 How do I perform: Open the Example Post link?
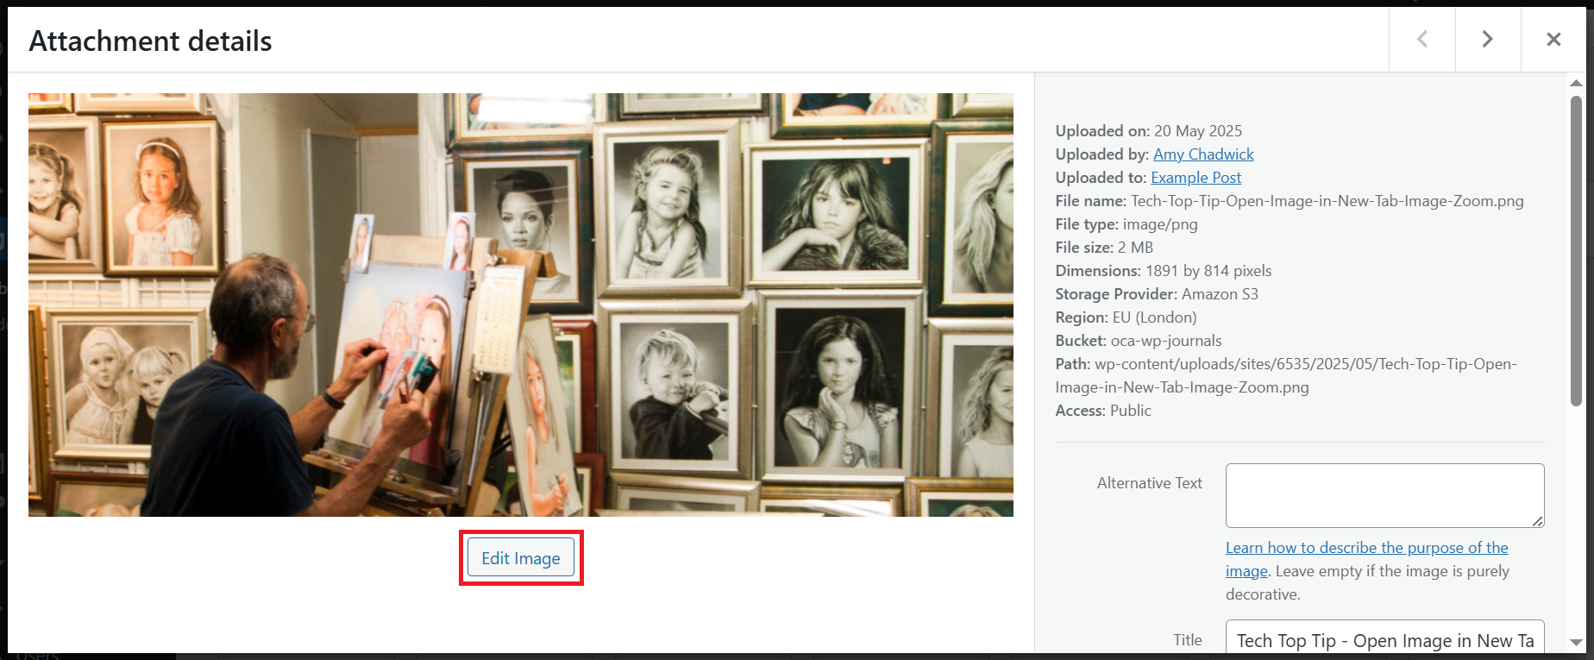1195,178
